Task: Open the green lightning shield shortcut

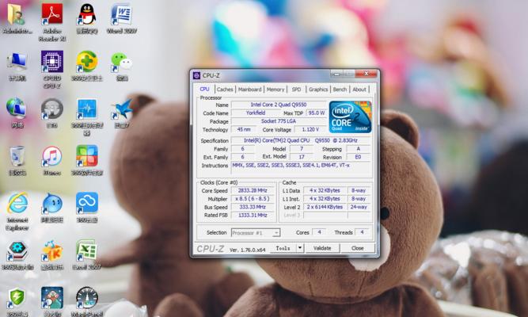Action: tap(17, 298)
